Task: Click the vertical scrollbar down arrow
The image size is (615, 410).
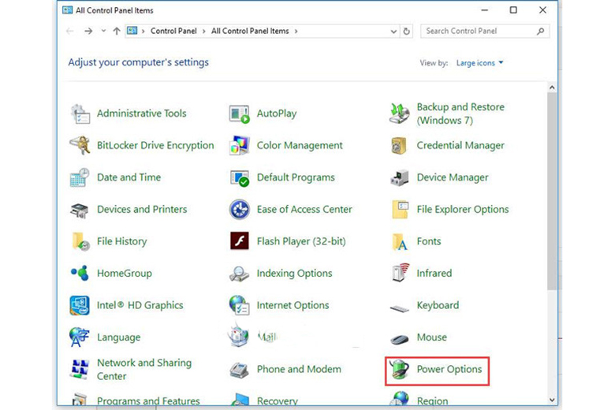Action: pos(552,400)
